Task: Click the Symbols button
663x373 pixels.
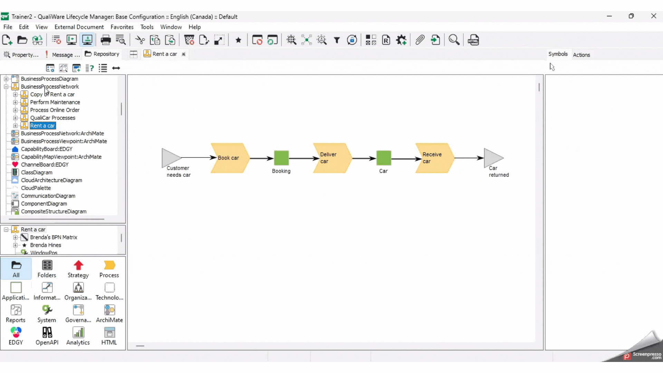Action: coord(558,54)
